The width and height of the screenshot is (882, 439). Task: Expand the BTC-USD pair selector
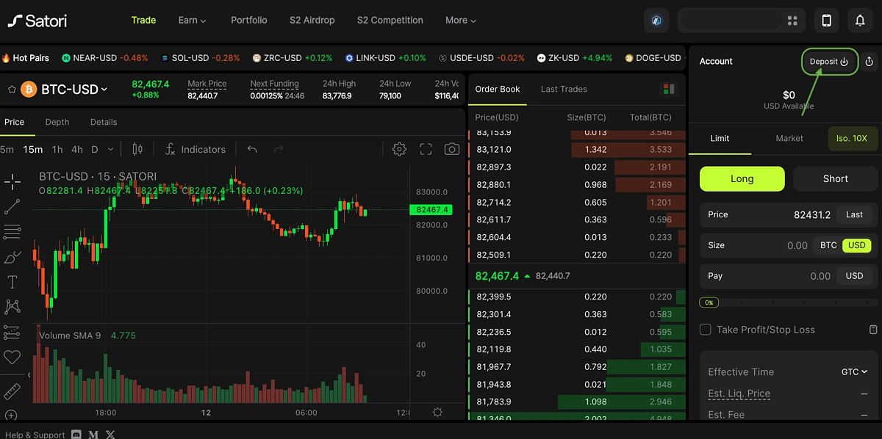(x=74, y=90)
